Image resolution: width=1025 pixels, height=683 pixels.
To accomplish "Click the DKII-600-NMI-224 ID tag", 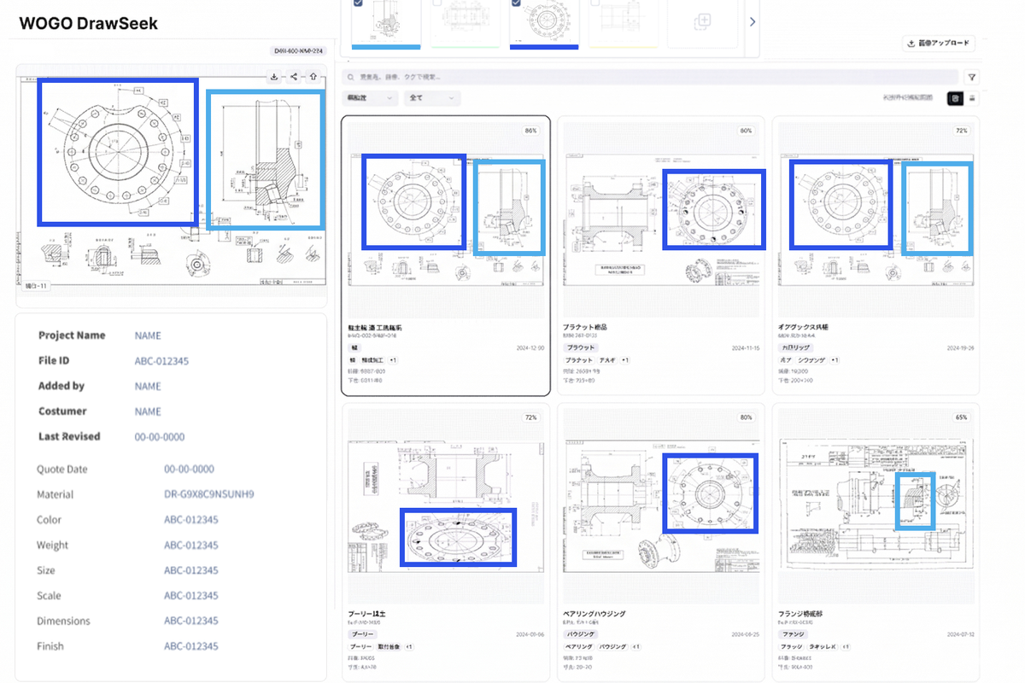I will 297,50.
